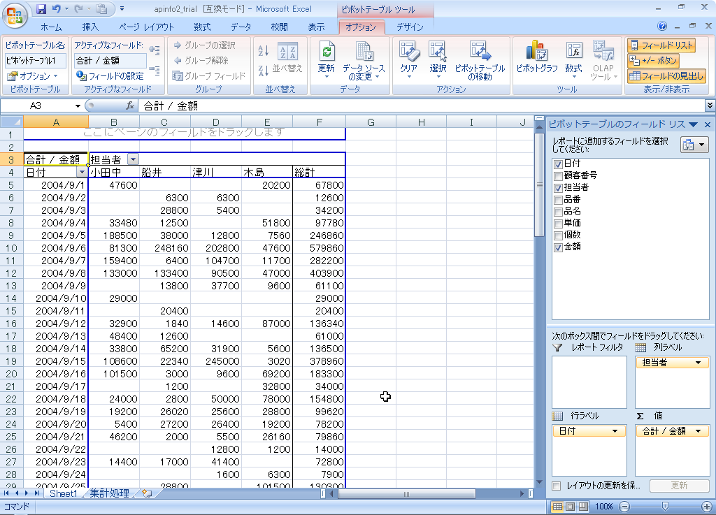Image resolution: width=716 pixels, height=515 pixels.
Task: Click the zoom slider in status bar
Action: [665, 506]
